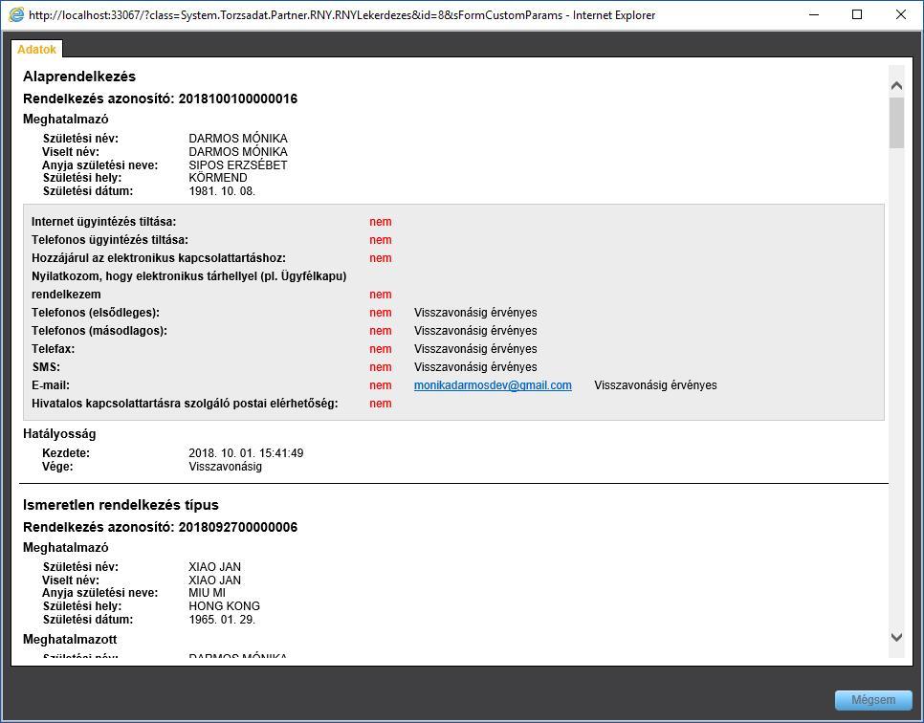The width and height of the screenshot is (924, 723).
Task: Click nem next to Hozzájárul az elektronikus kapcsolattartáshoz
Action: click(381, 258)
